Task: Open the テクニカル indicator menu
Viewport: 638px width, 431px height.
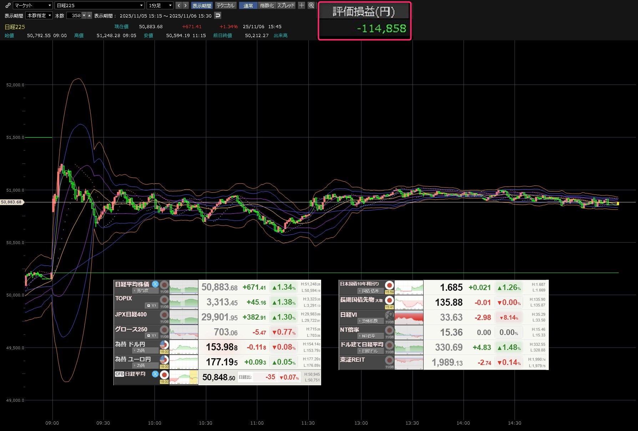Action: 226,5
